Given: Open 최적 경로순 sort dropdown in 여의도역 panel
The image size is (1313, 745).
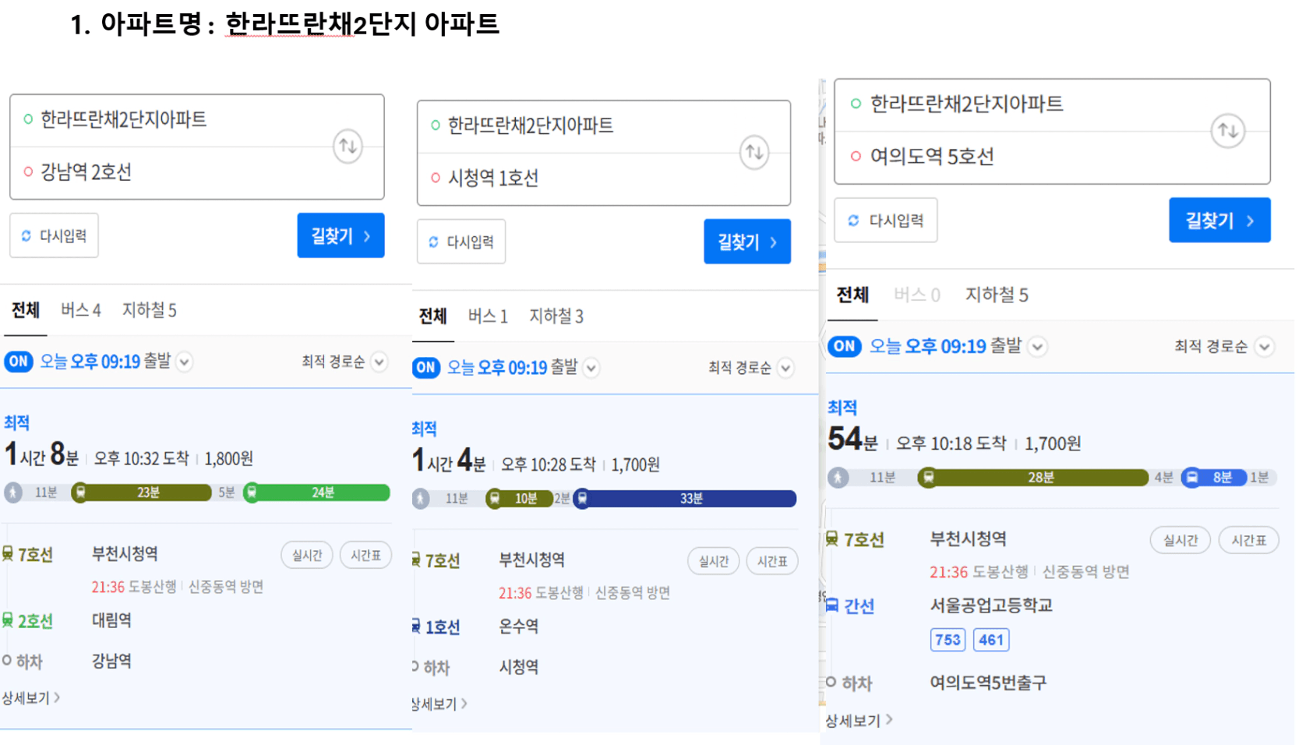Looking at the screenshot, I should [1265, 347].
